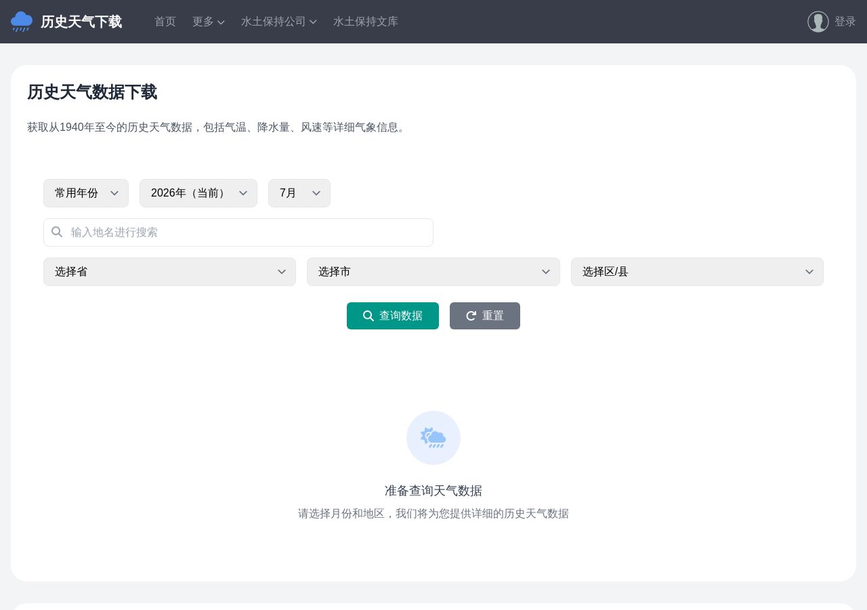Go to 首页 in navigation bar
Screen dimensions: 867x610
pos(165,22)
